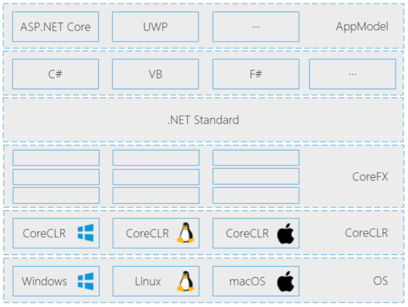
Task: Select the .NET Standard layer
Action: 203,120
